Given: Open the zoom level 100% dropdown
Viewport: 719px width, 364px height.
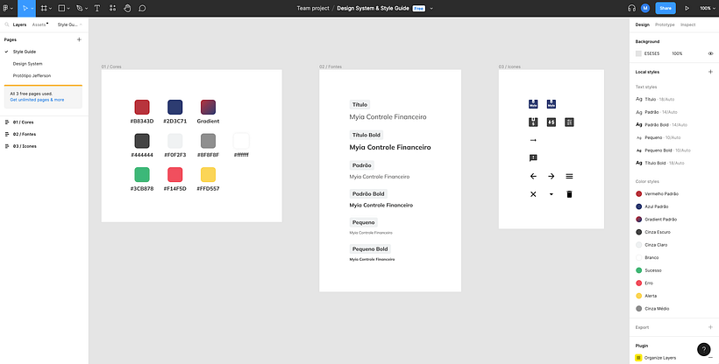Looking at the screenshot, I should click(708, 8).
